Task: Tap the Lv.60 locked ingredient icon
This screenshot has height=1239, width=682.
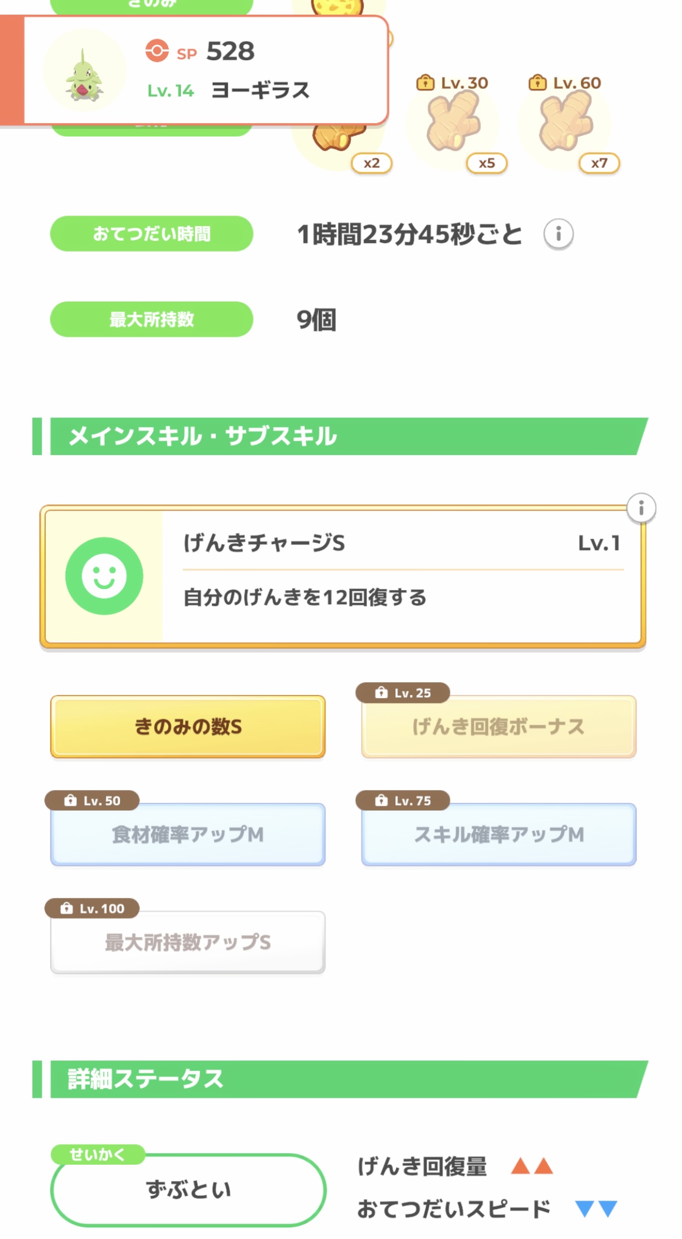Action: coord(565,126)
